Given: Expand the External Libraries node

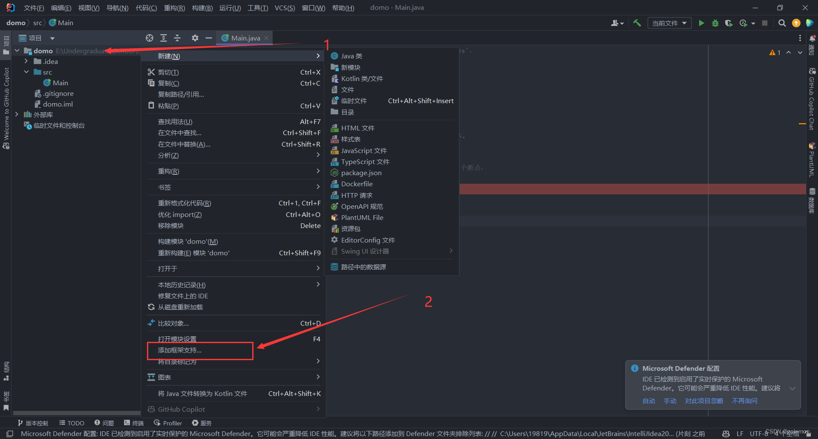Looking at the screenshot, I should point(17,115).
